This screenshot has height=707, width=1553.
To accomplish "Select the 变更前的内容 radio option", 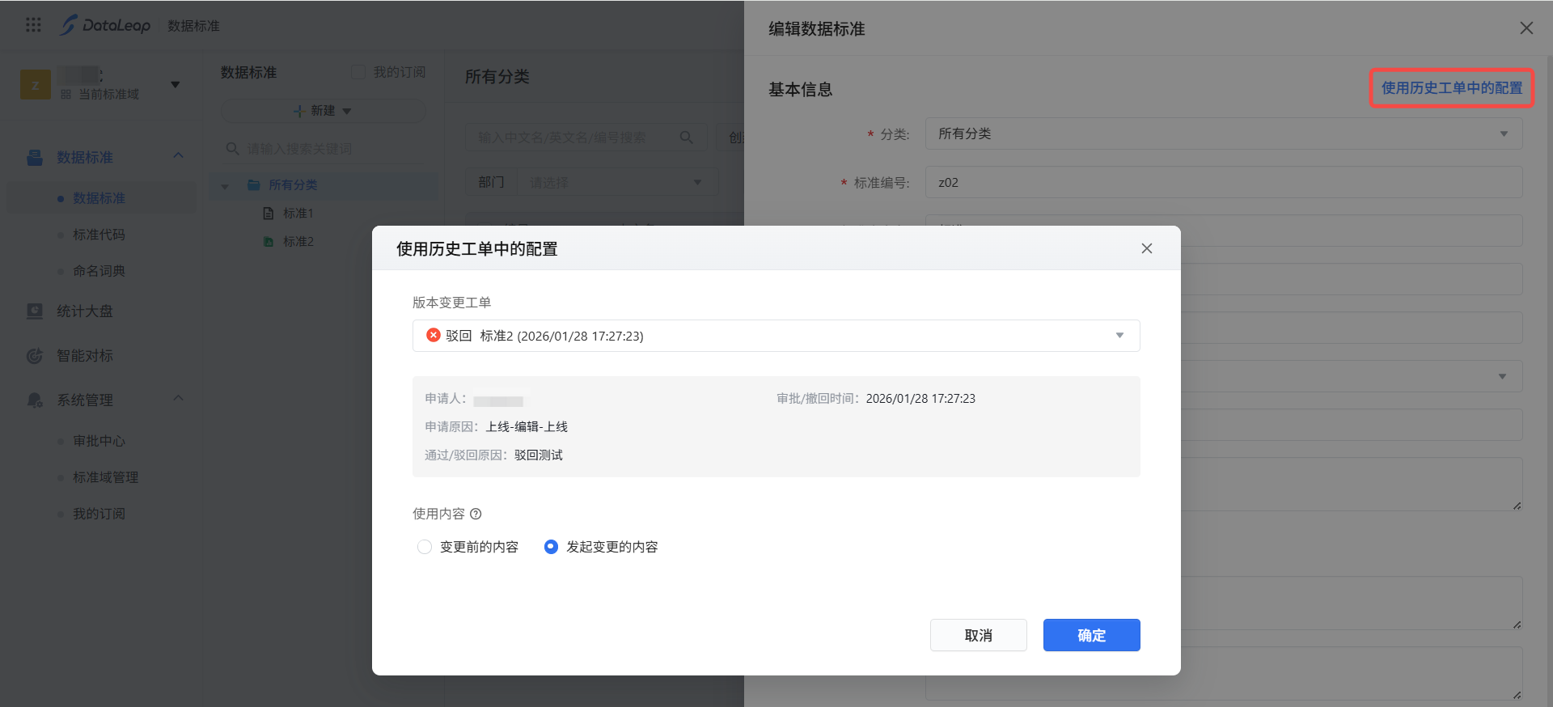I will click(x=425, y=547).
